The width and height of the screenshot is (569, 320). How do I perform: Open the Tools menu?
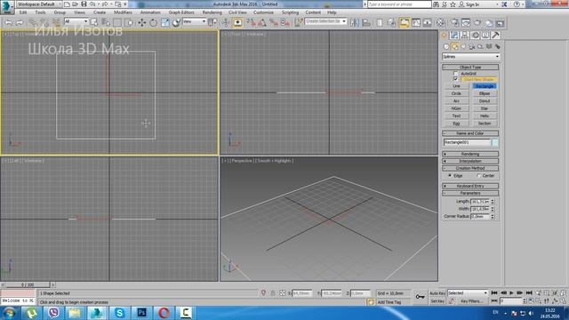(x=40, y=12)
